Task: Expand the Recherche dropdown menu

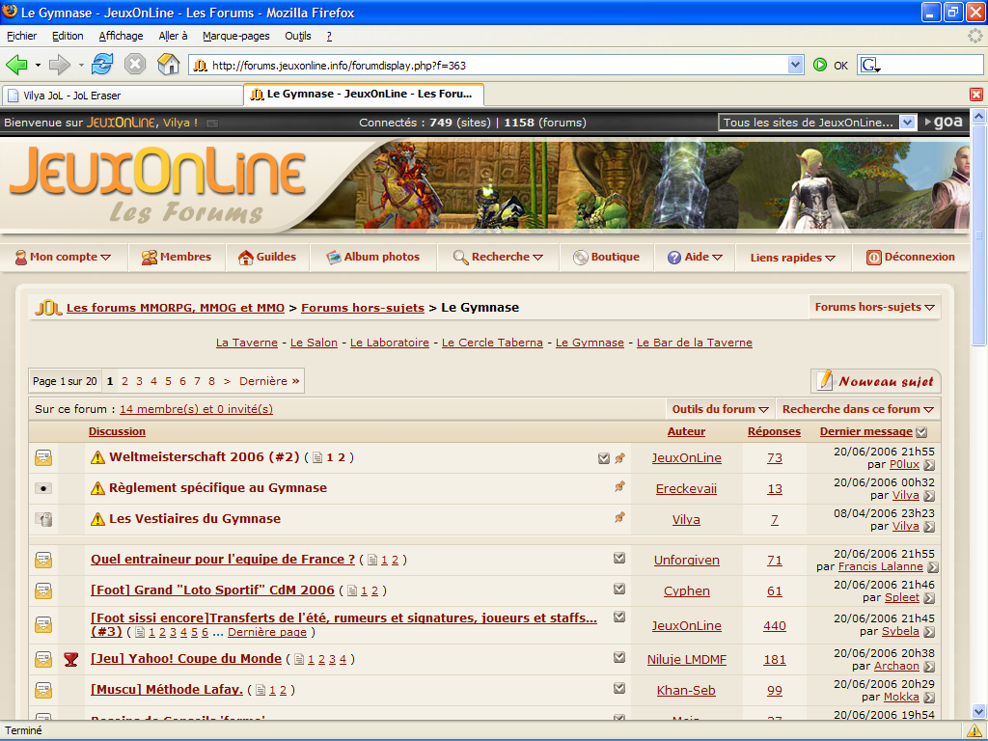Action: pos(499,257)
